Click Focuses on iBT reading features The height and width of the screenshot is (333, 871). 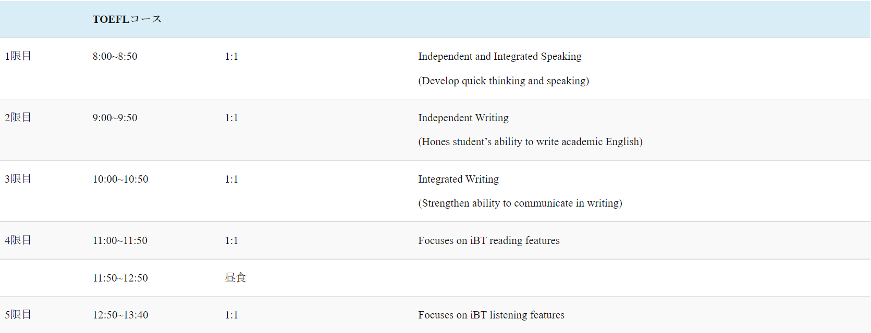point(488,240)
